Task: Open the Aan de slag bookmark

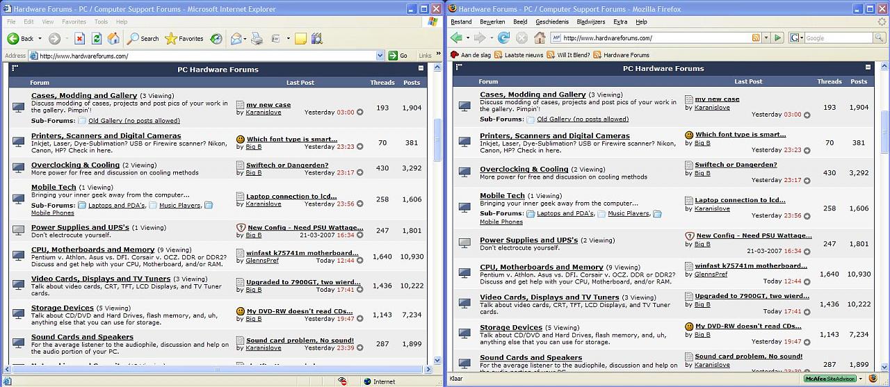Action: pos(471,55)
